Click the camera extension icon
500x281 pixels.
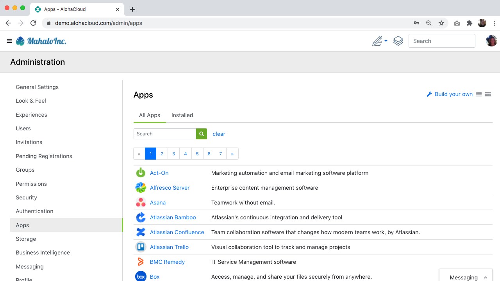pos(457,23)
